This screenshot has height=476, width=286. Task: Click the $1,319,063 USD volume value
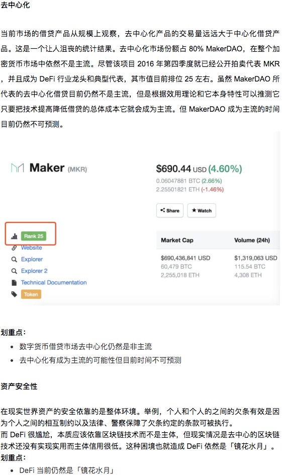(256, 258)
